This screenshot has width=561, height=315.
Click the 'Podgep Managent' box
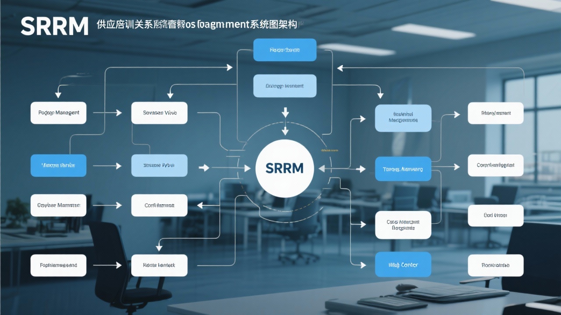tap(58, 112)
